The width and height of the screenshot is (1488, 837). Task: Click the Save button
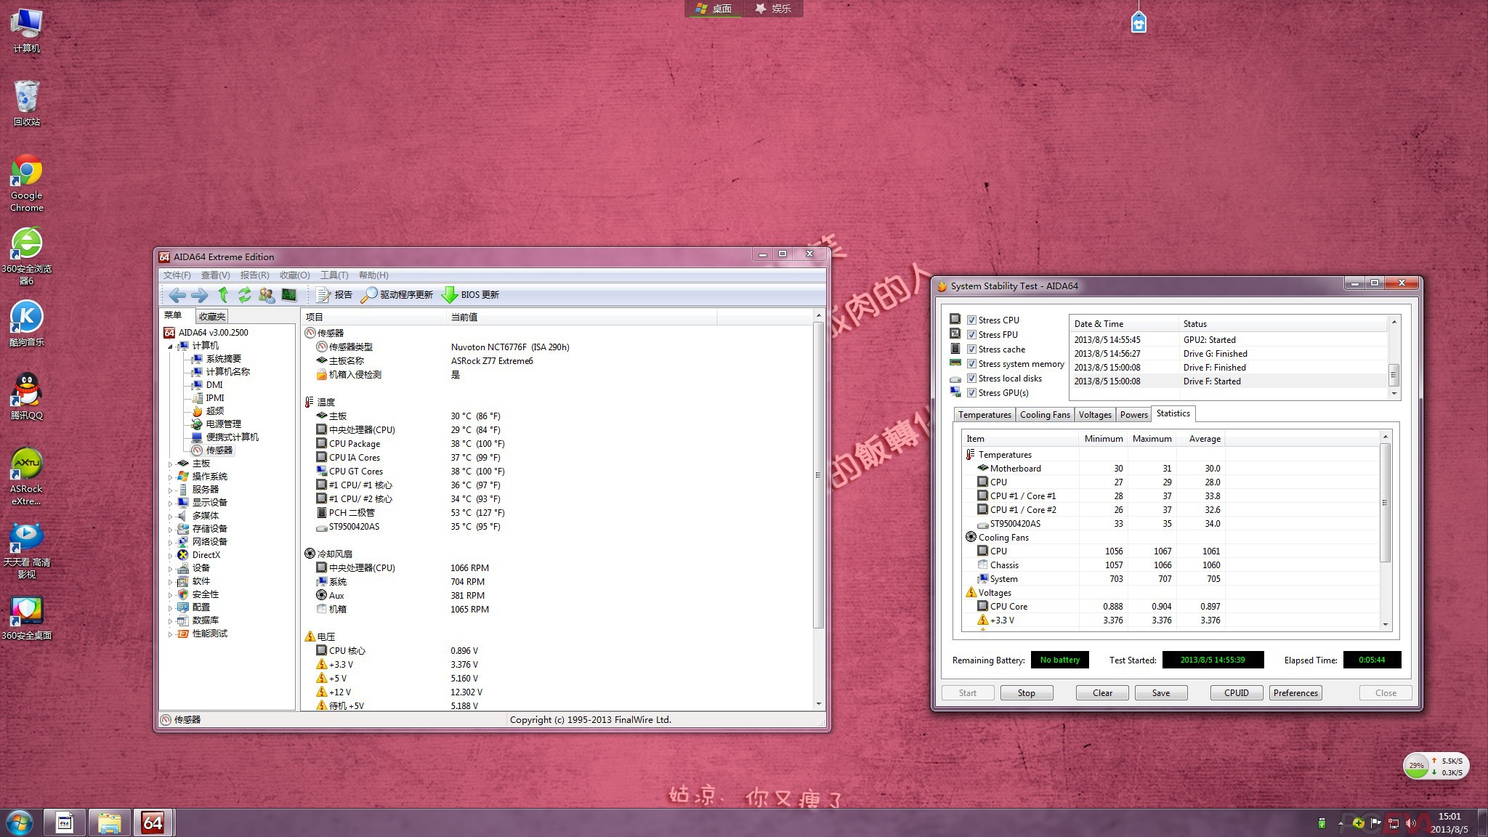coord(1160,693)
